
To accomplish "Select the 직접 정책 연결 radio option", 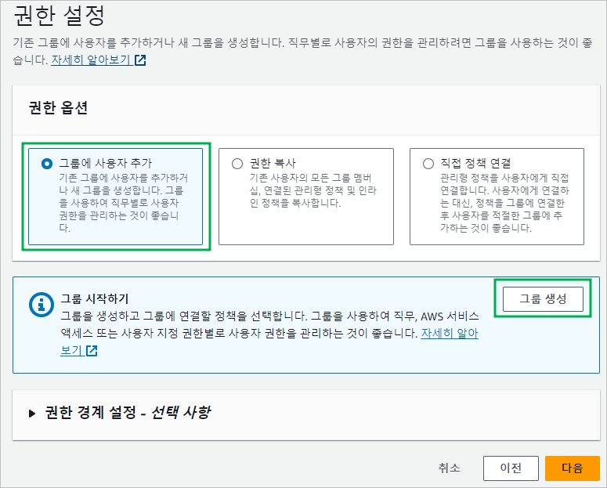I will pyautogui.click(x=428, y=164).
